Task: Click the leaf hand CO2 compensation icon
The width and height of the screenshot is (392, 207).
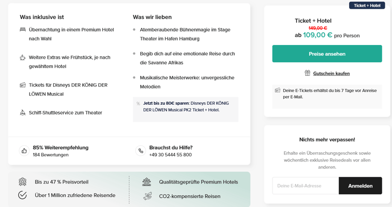Action: [148, 196]
